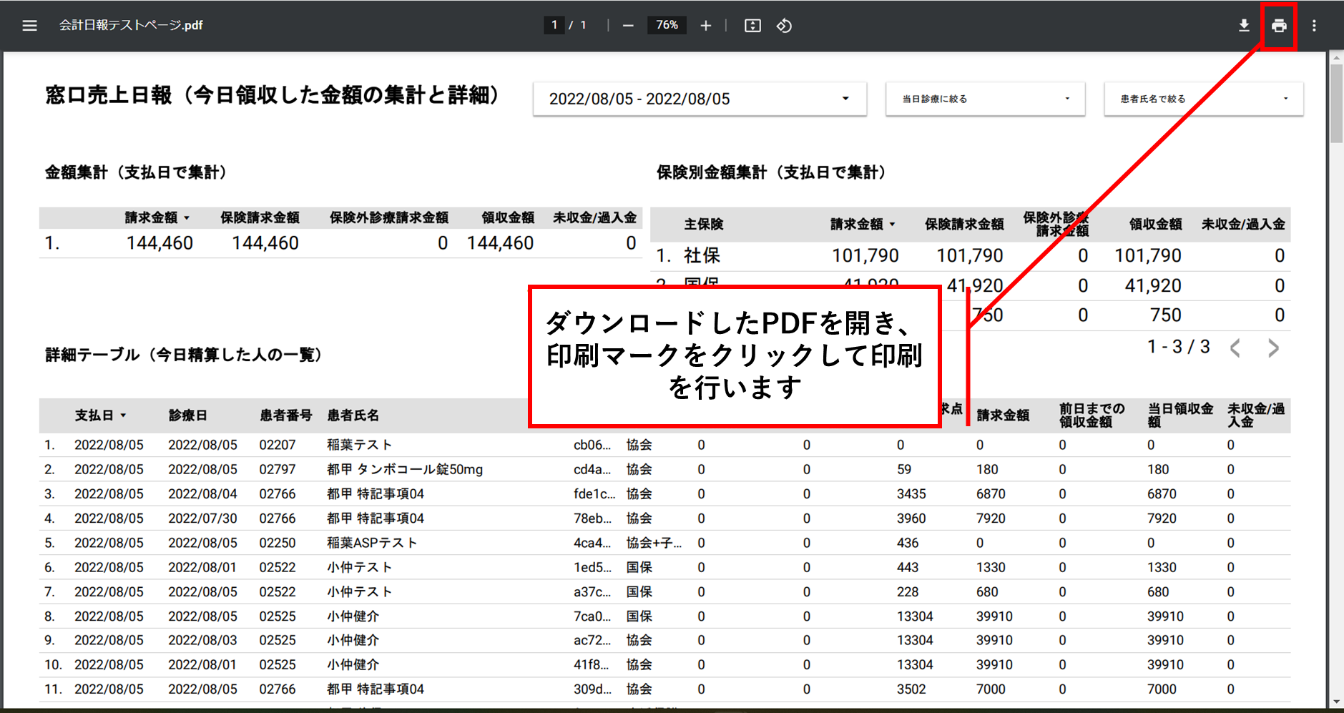Download the PDF file
The width and height of the screenshot is (1344, 713).
[x=1244, y=26]
